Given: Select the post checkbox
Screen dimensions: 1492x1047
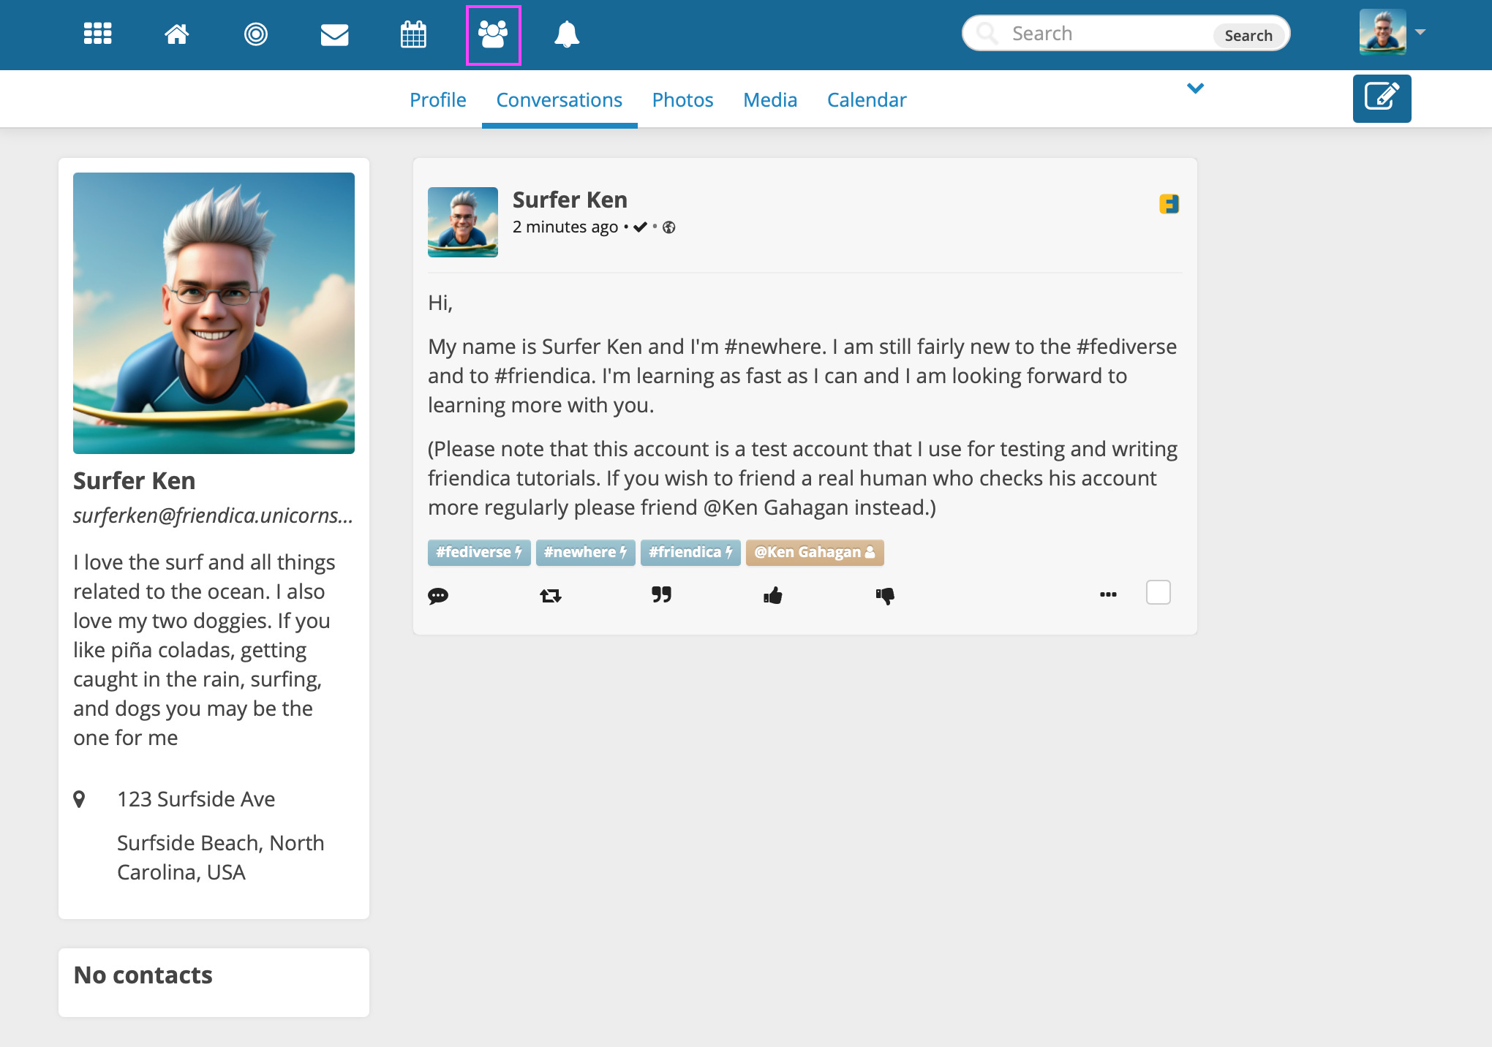Looking at the screenshot, I should [x=1158, y=592].
